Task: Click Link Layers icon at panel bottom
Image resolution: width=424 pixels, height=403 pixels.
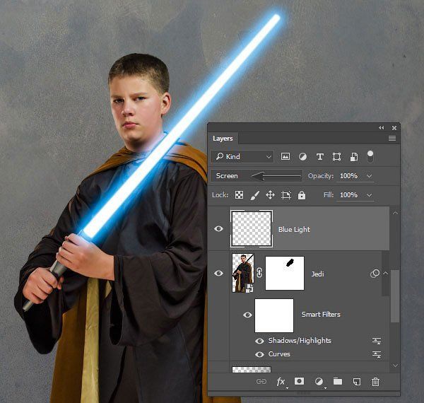Action: pyautogui.click(x=261, y=381)
